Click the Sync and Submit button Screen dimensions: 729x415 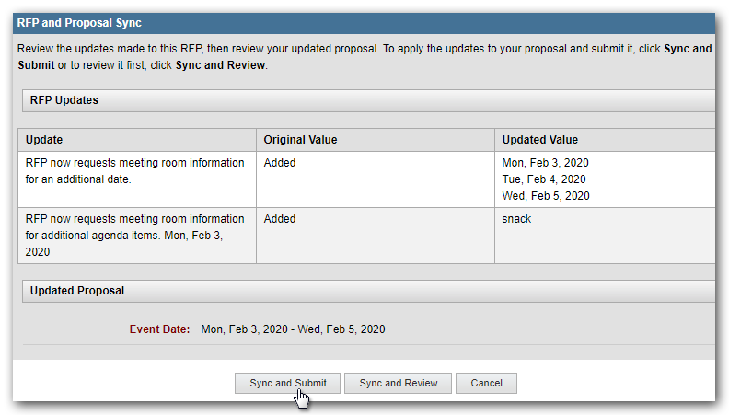287,383
